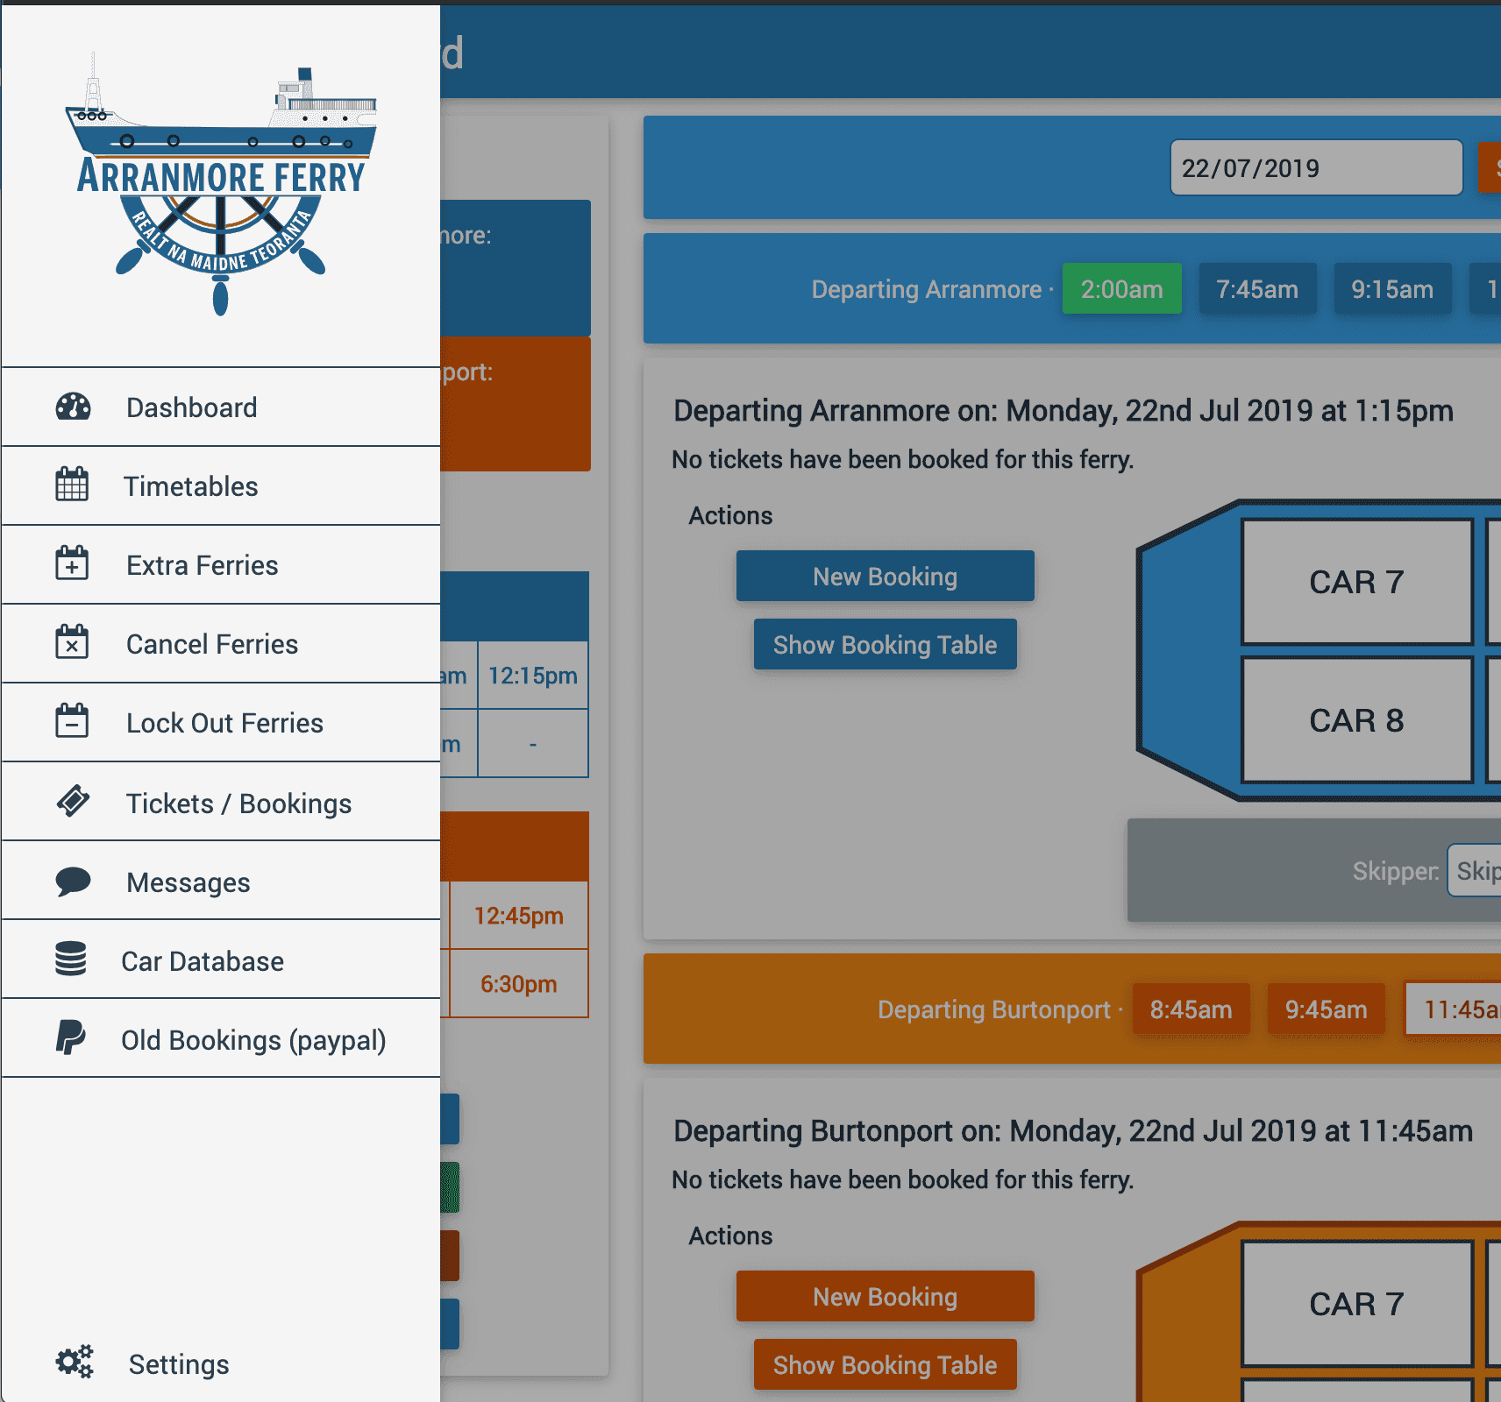Click the Settings gears icon
Image resolution: width=1501 pixels, height=1402 pixels.
click(75, 1363)
